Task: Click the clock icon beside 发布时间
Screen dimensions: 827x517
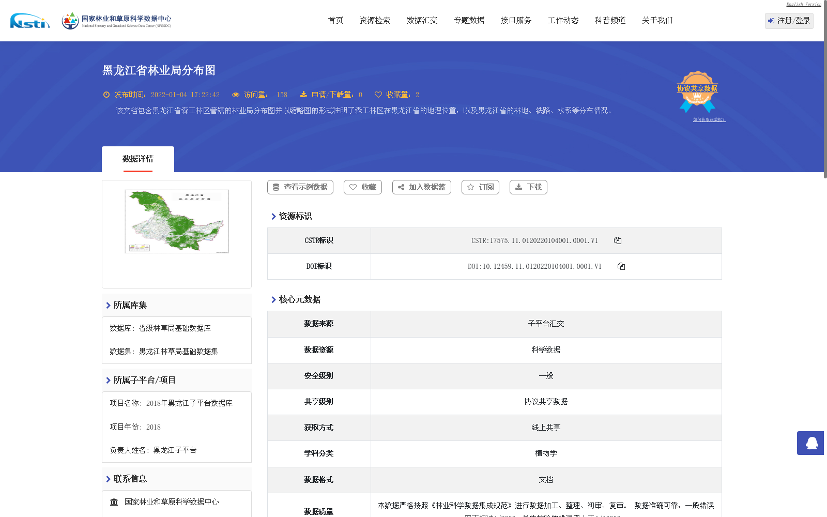Action: click(106, 95)
